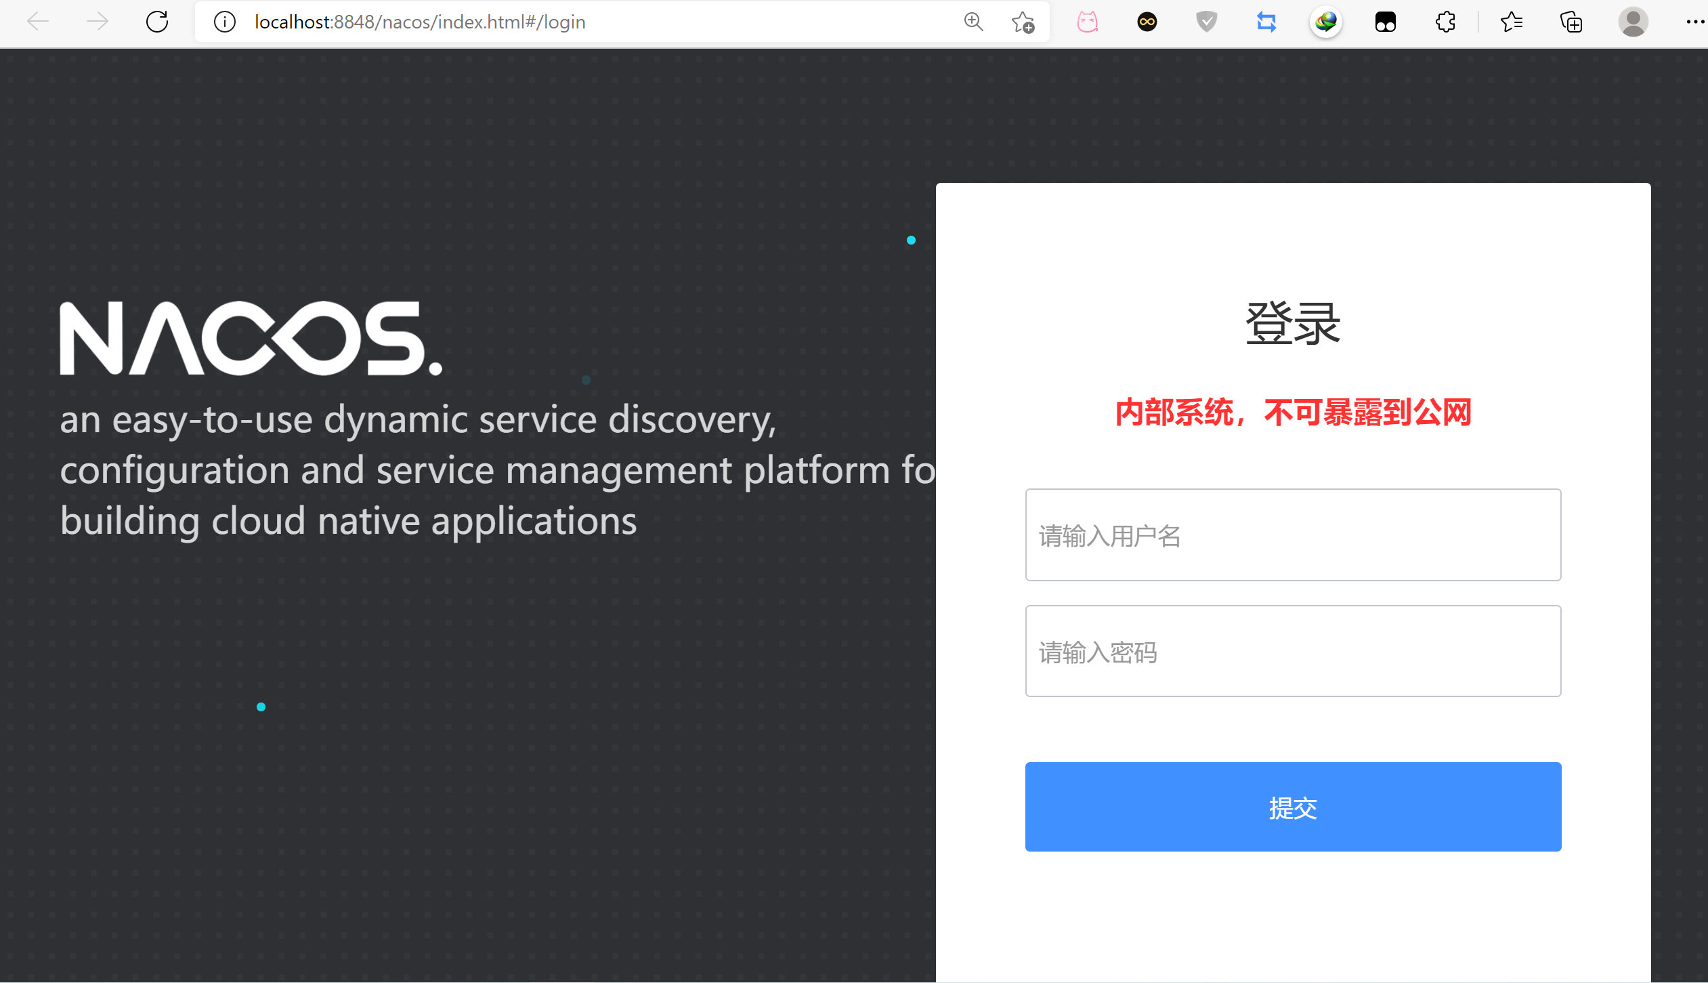Viewport: 1708px width, 983px height.
Task: Click the black mask extension icon
Action: tap(1386, 22)
